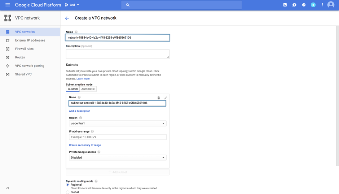The width and height of the screenshot is (339, 194).
Task: Delete the subnet using the trash icon
Action: 159,98
